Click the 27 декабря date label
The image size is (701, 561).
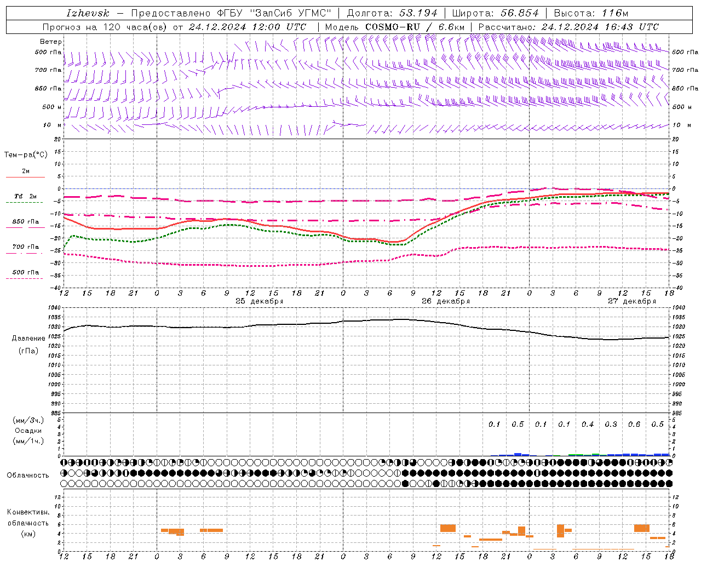pos(631,301)
